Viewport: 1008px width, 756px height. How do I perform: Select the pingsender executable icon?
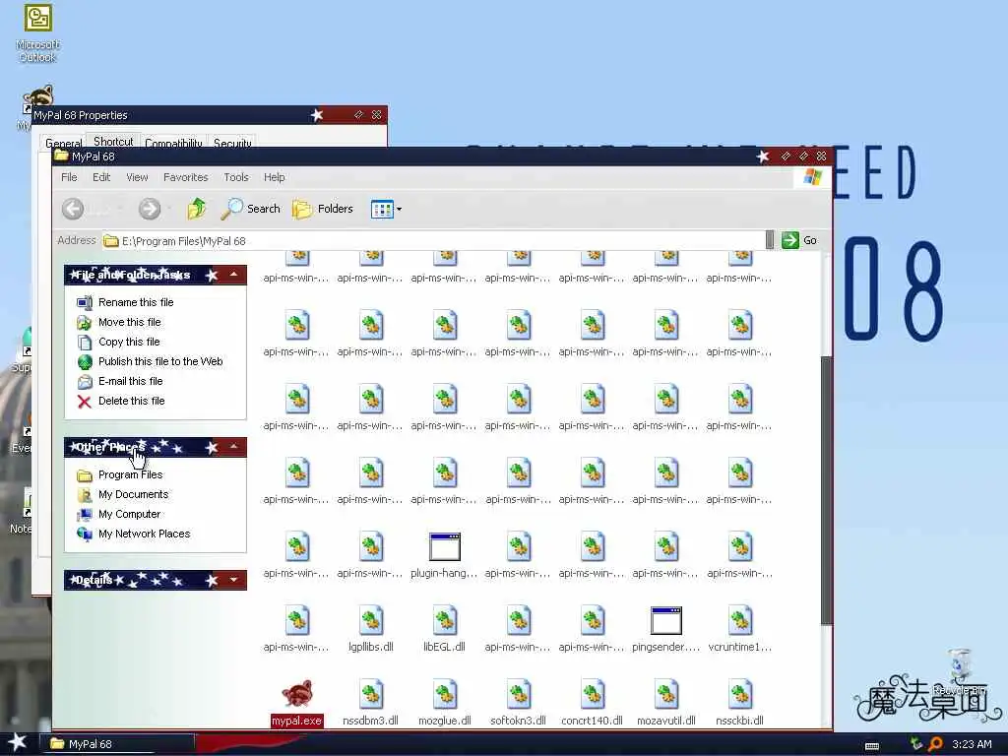666,621
